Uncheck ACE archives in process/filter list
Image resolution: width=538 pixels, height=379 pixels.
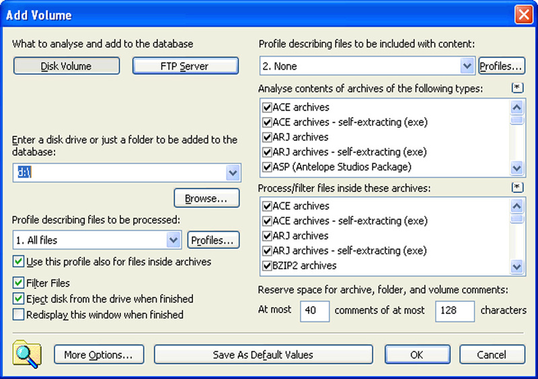coord(267,206)
